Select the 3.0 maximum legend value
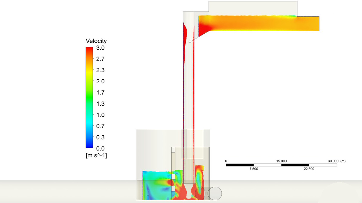The image size is (362, 203). [x=100, y=48]
